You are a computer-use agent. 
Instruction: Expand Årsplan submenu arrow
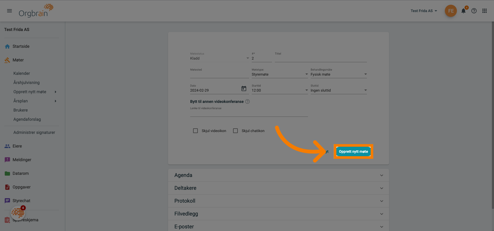56,101
